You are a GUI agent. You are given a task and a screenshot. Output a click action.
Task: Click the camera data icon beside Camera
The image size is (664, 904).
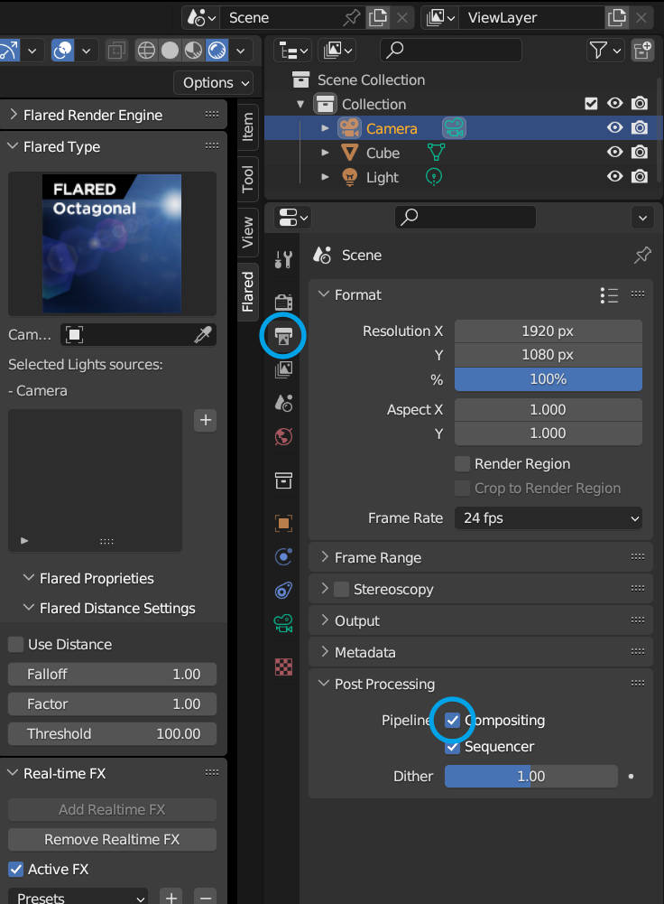[x=455, y=127]
